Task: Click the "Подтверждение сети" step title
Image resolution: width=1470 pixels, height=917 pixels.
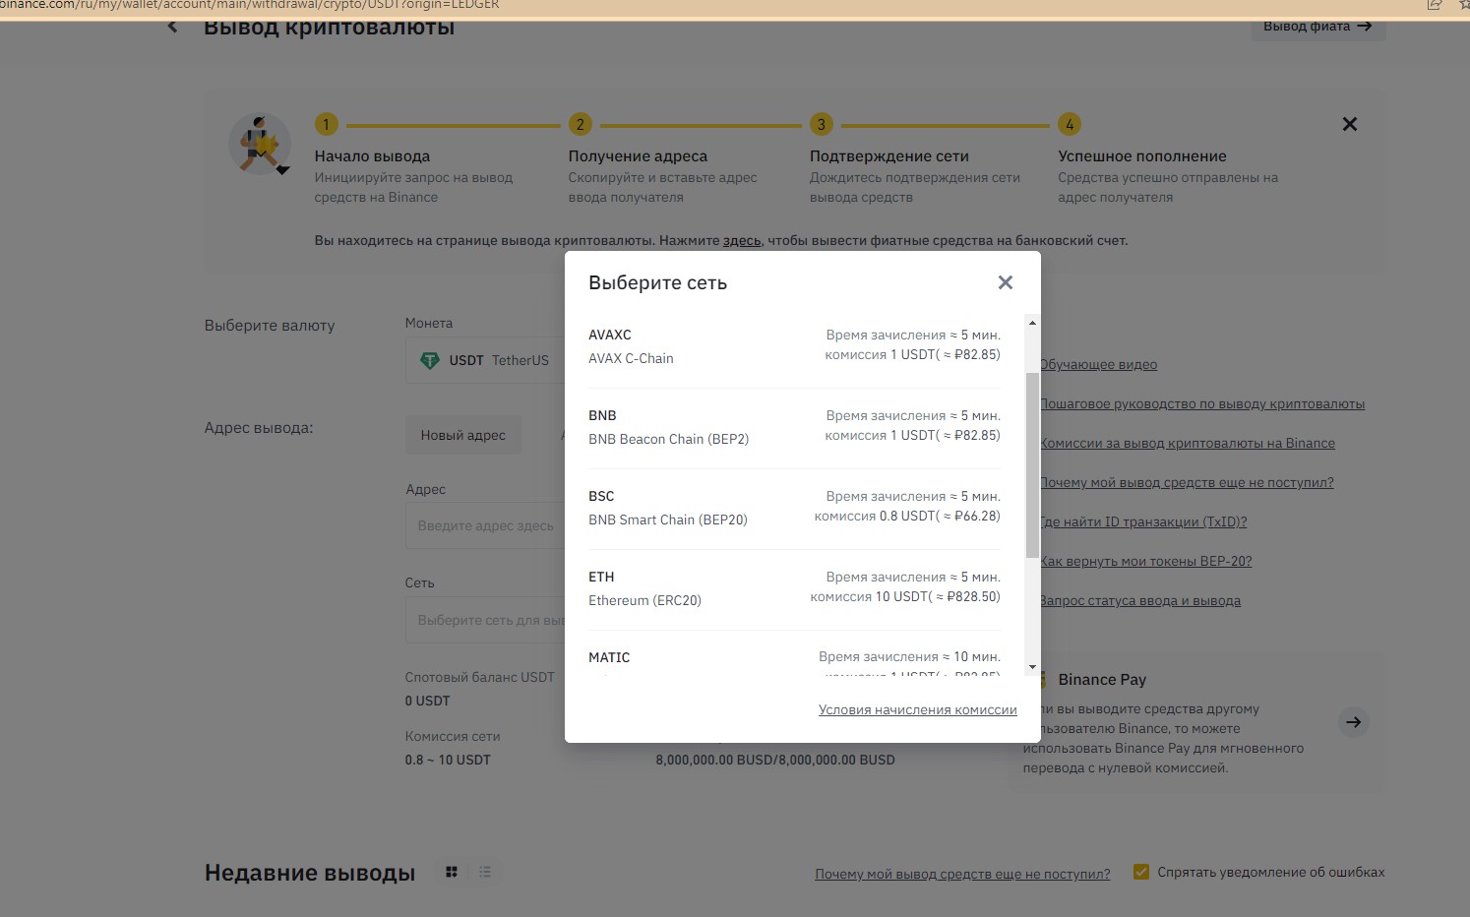Action: 889,155
